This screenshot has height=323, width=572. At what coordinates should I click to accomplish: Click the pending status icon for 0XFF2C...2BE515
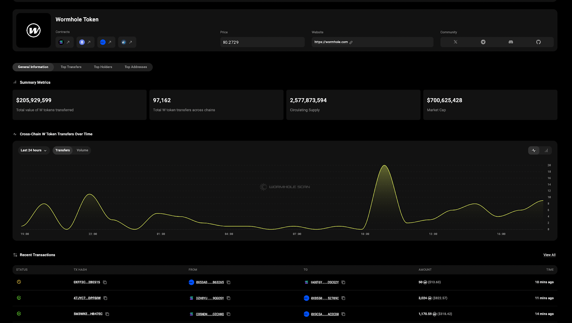(x=19, y=282)
